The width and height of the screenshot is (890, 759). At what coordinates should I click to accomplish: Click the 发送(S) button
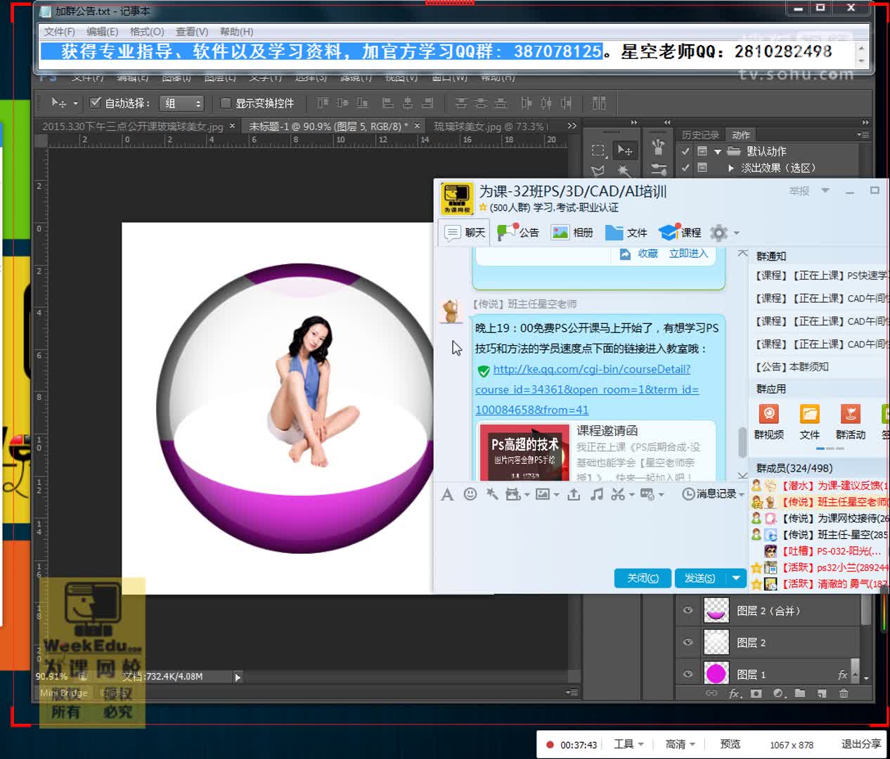pos(700,578)
